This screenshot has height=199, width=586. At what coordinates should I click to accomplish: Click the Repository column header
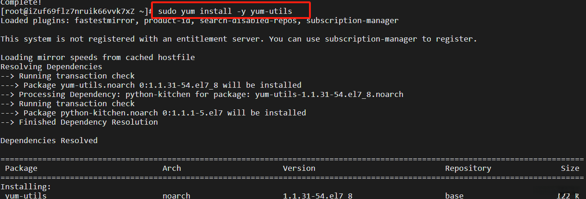468,168
